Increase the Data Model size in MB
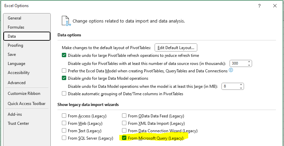The height and width of the screenshot is (146, 284). [x=241, y=85]
